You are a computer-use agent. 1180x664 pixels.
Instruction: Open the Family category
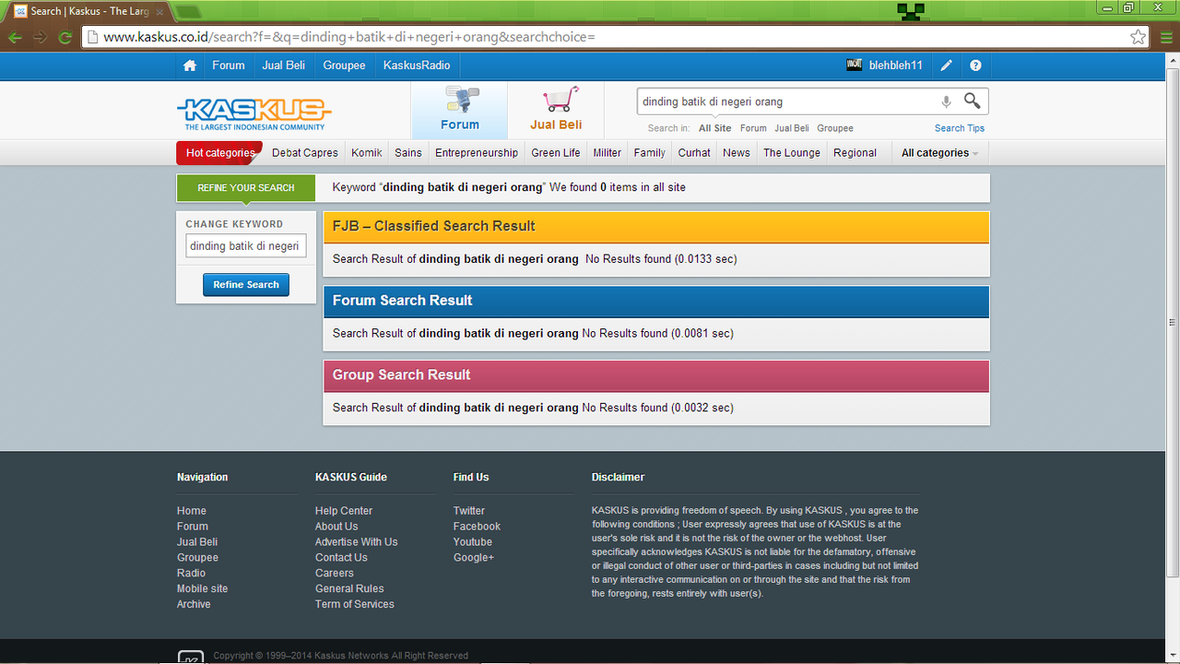click(x=650, y=153)
